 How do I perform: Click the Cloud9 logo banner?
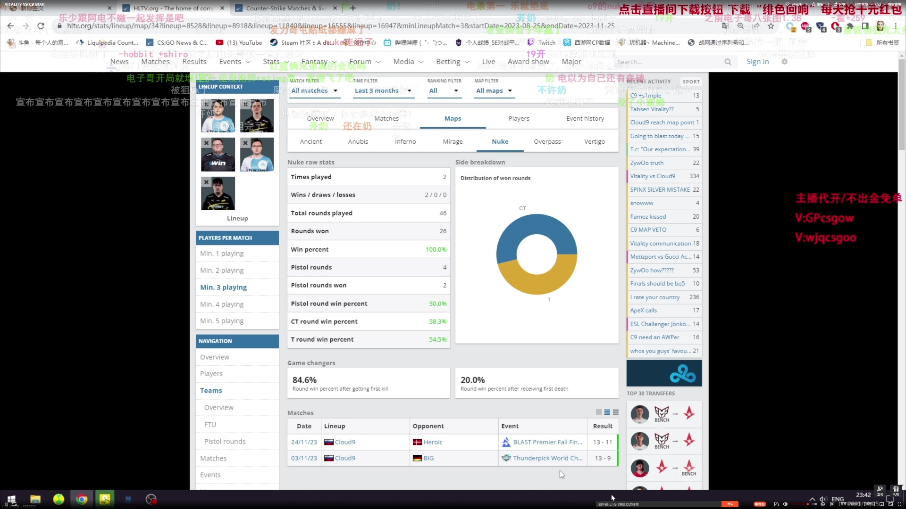point(664,373)
